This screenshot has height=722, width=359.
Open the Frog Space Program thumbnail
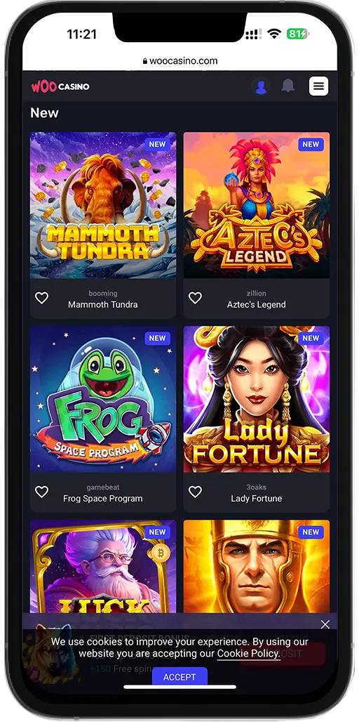[103, 399]
